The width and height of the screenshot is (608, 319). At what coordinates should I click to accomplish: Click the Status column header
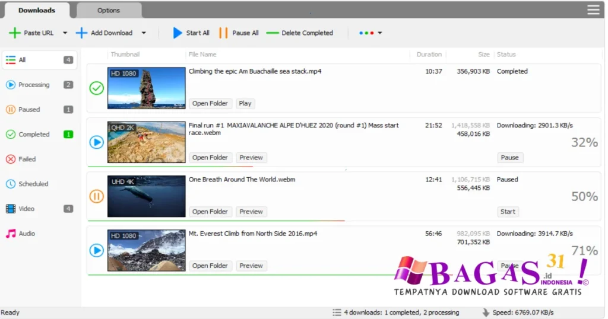(x=506, y=55)
